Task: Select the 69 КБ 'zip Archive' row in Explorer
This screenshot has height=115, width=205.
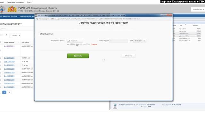Action: pyautogui.click(x=187, y=29)
